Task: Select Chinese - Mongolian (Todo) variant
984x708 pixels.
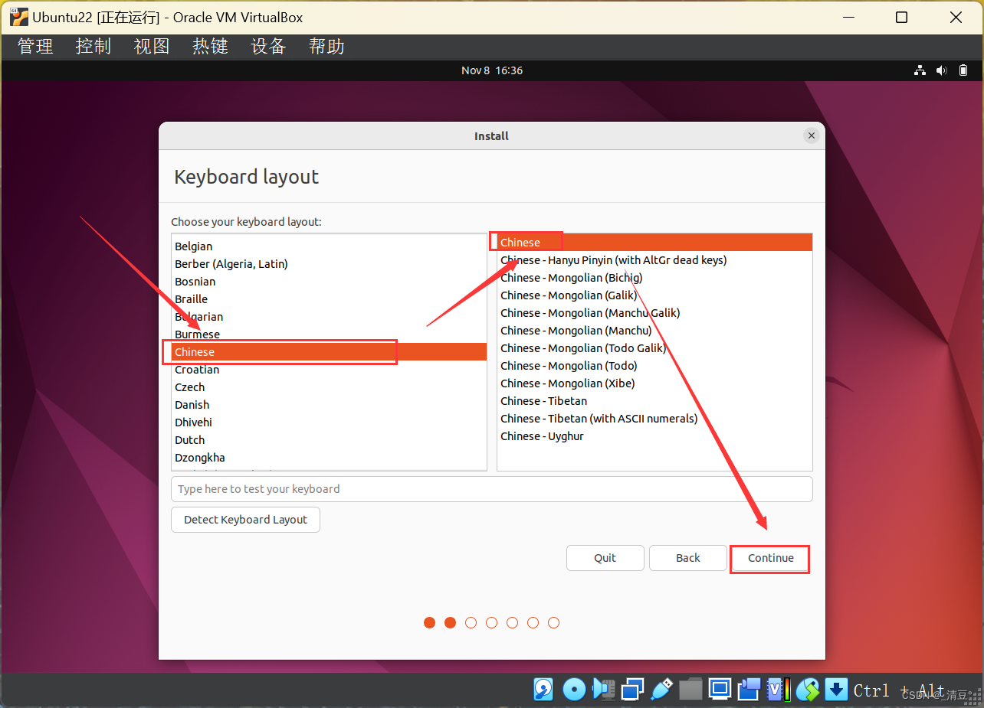Action: click(654, 366)
